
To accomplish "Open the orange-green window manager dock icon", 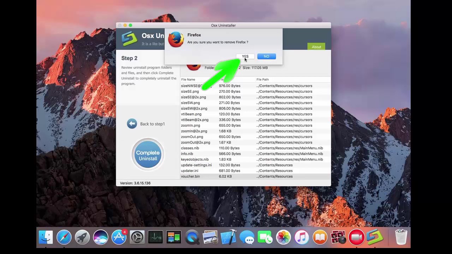I will click(174, 237).
